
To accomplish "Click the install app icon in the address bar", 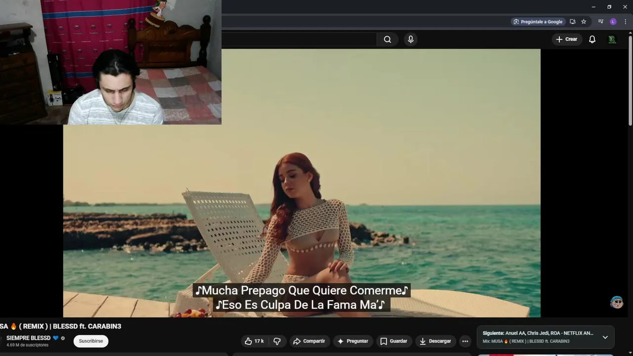I will [x=573, y=22].
